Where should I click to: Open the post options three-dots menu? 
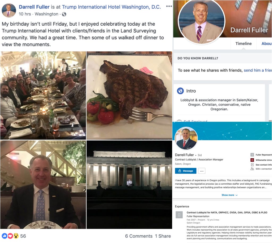click(169, 6)
